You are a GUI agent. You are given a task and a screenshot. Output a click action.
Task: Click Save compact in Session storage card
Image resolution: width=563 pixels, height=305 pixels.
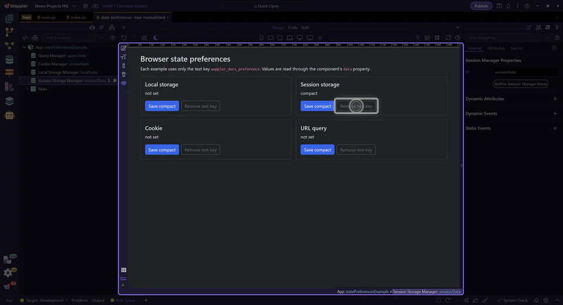pyautogui.click(x=317, y=106)
